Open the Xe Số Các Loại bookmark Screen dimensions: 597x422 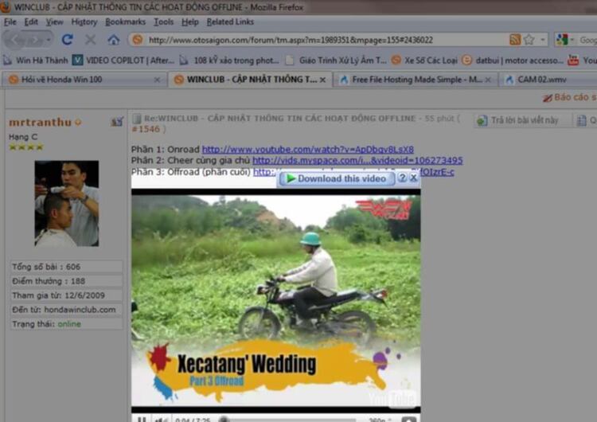[x=424, y=61]
